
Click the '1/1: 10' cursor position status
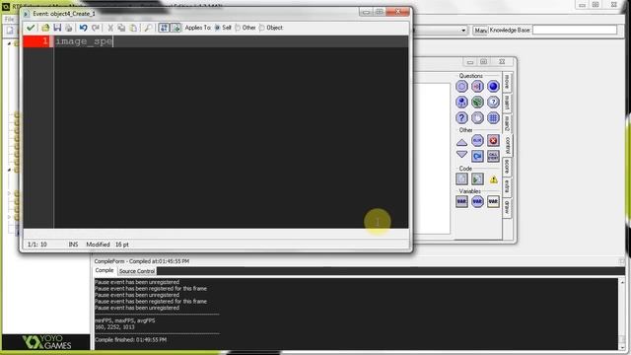coord(37,245)
